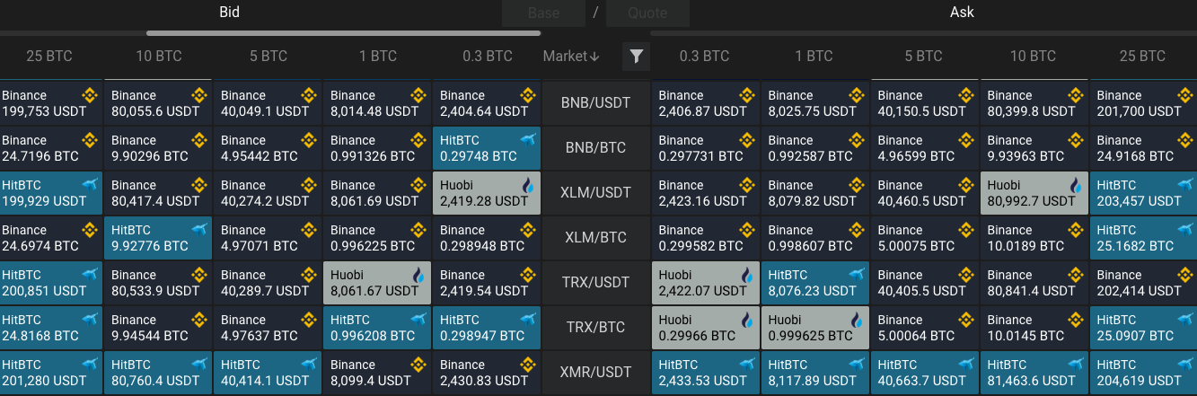Click the Huobi logo in the 80,992.7 USDT cell

coord(1076,185)
